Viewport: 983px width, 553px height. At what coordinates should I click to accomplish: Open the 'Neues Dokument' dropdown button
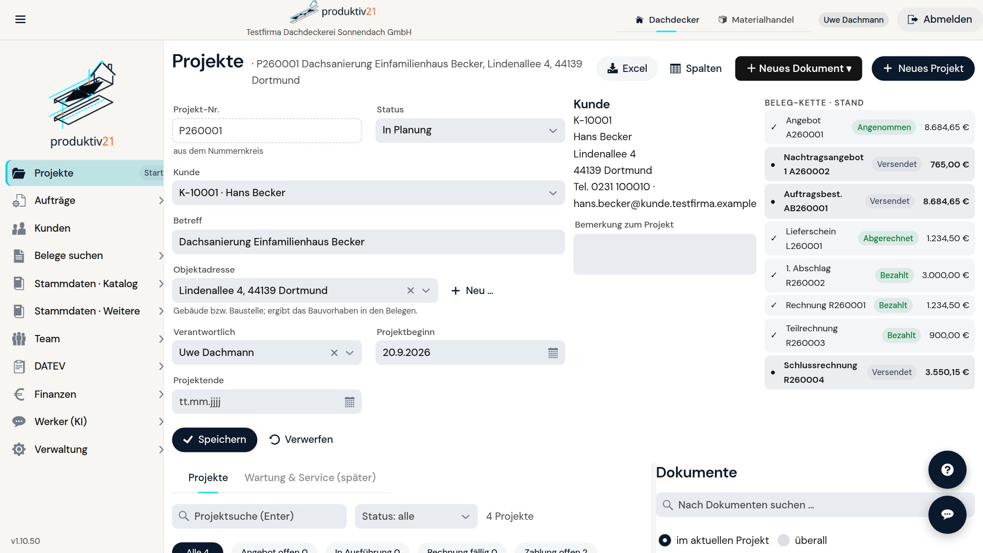pos(798,68)
